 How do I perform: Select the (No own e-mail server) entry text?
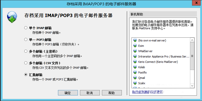[152, 40]
